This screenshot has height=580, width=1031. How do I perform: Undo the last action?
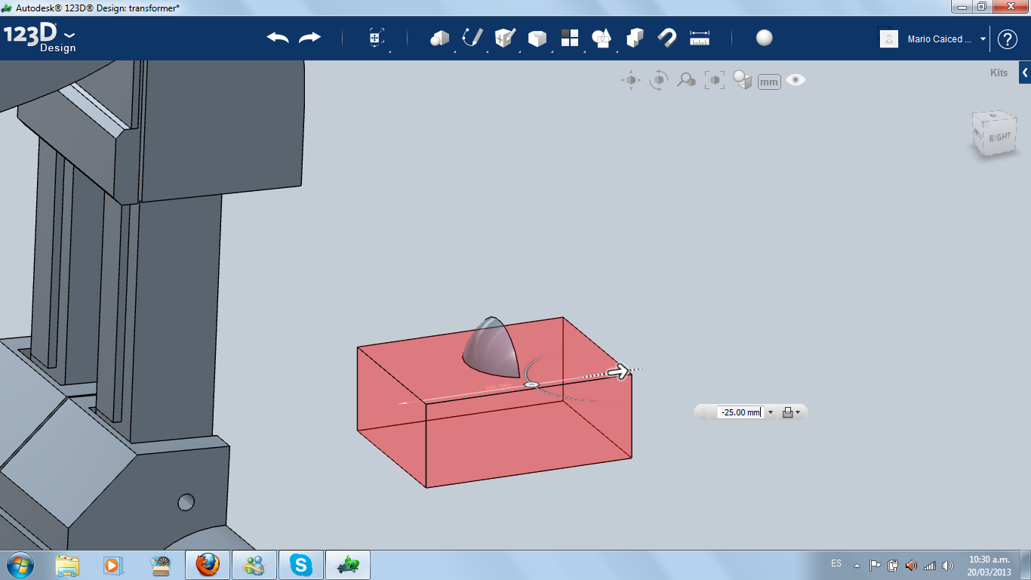(x=278, y=38)
